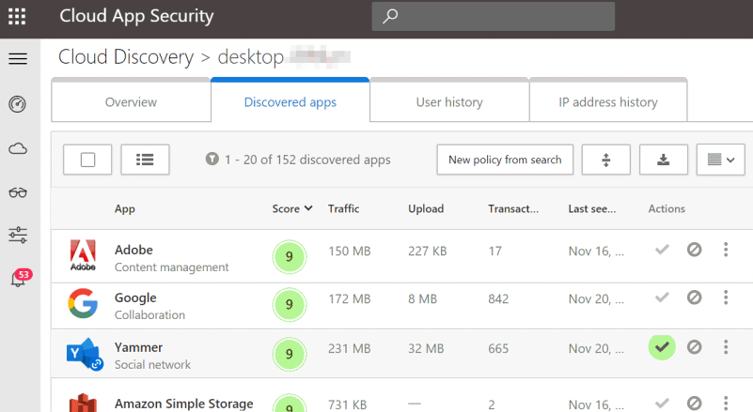Image resolution: width=753 pixels, height=412 pixels.
Task: Click the Google app logo
Action: 83,303
